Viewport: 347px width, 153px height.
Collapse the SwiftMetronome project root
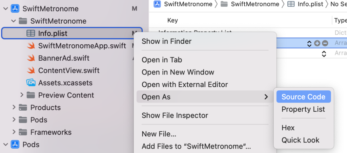click(6, 9)
